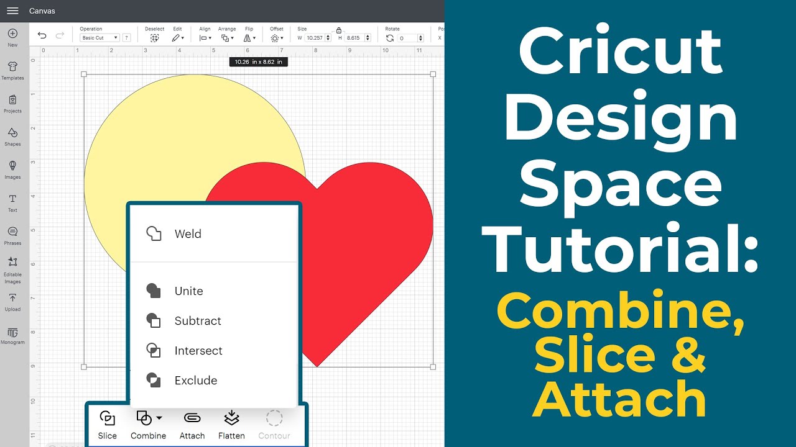Viewport: 796px width, 447px height.
Task: Click the Attach button
Action: [x=192, y=425]
